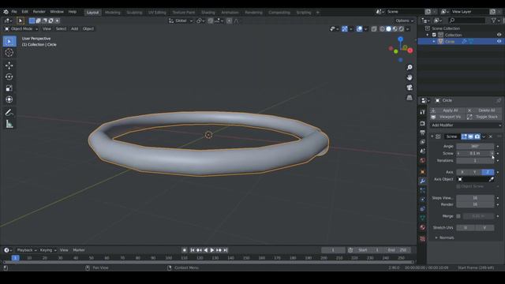Open the Object properties tab
The image size is (505, 284).
[x=423, y=172]
